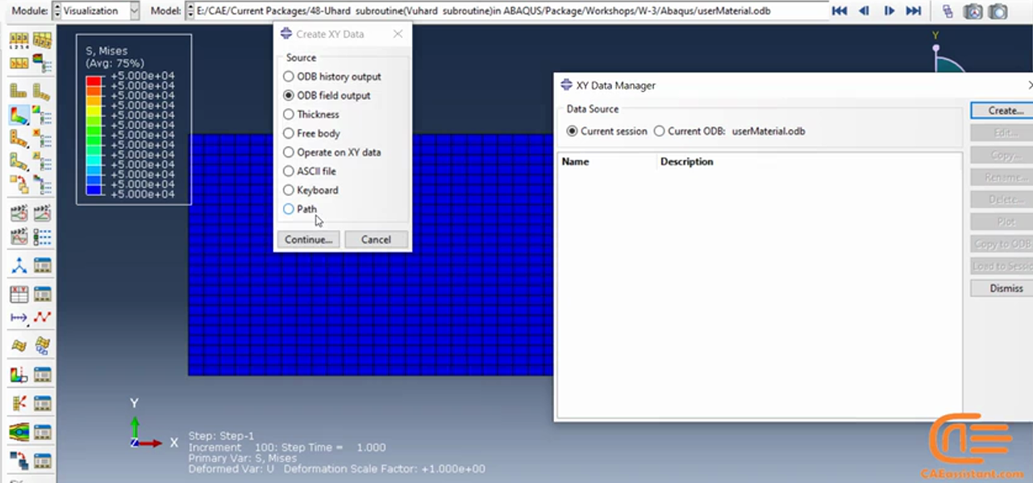Select Plot Undeformed Shape tool

coord(19,91)
